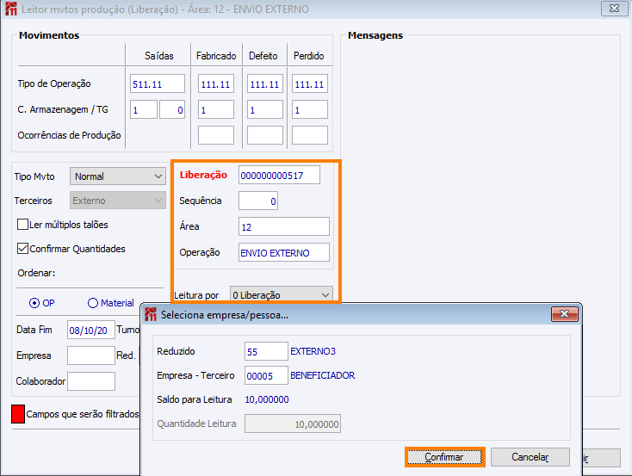Click the Ordenar: label
The image size is (632, 476).
(x=36, y=273)
